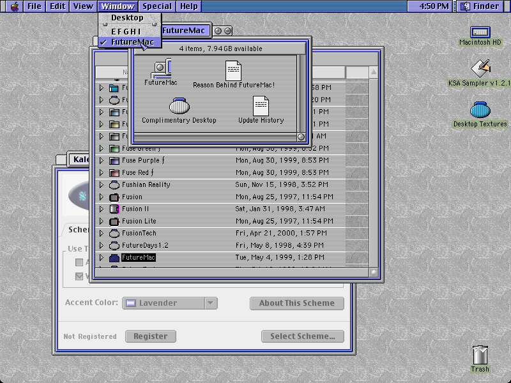The height and width of the screenshot is (383, 511).
Task: Click the list window vertical scrollbar
Action: coord(374,172)
